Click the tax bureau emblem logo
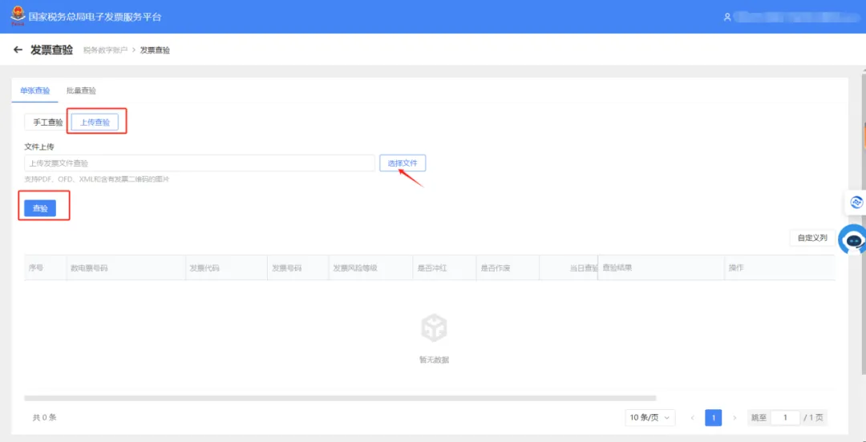Screen dimensions: 866x442 pyautogui.click(x=18, y=16)
